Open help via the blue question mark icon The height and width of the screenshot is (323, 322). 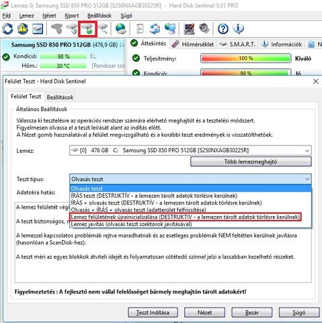tap(223, 29)
